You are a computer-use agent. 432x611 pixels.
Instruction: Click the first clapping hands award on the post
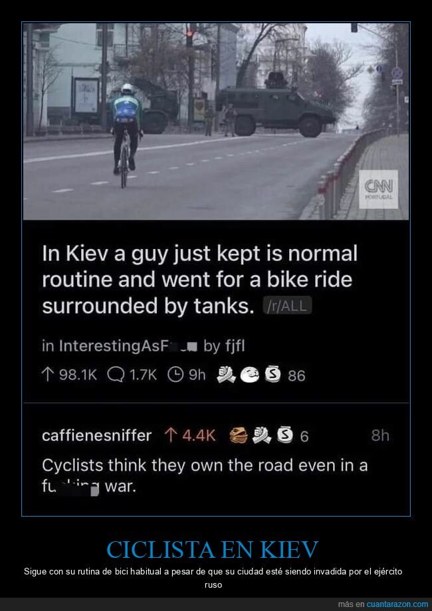click(226, 375)
